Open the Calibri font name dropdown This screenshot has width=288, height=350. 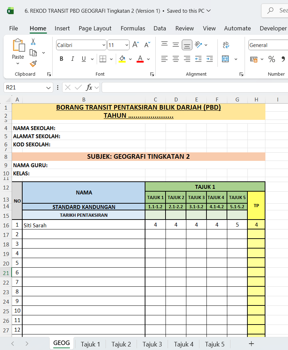(x=81, y=45)
